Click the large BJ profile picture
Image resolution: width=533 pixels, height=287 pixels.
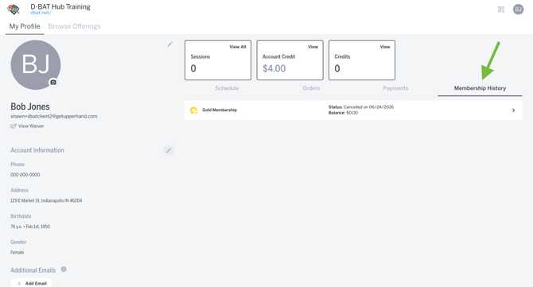click(36, 65)
